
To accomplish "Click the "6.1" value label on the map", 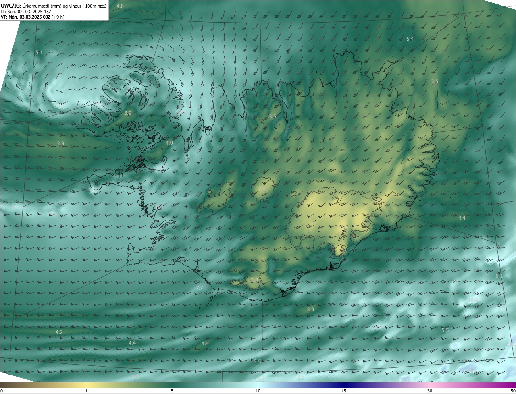I will tap(499, 276).
